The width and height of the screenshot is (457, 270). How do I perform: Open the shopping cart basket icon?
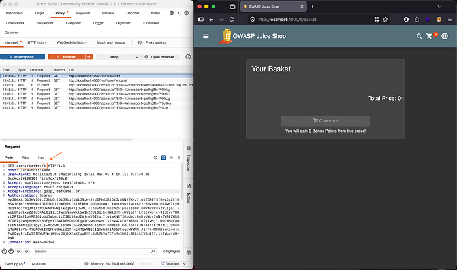(x=430, y=36)
